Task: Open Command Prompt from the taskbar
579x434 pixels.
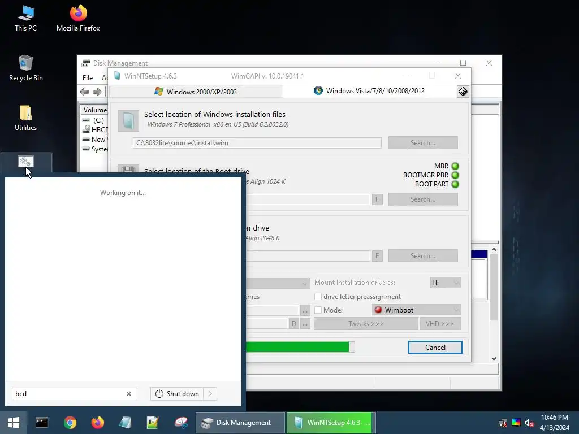Action: [x=42, y=423]
